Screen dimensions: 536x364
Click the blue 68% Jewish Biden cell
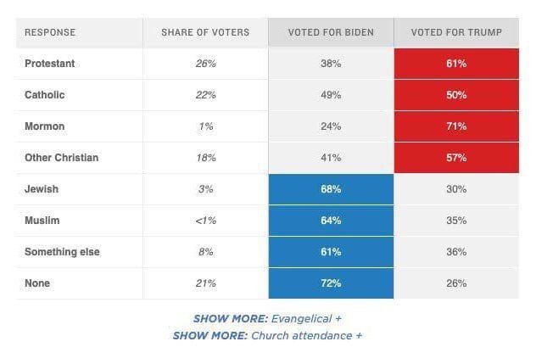(x=331, y=189)
